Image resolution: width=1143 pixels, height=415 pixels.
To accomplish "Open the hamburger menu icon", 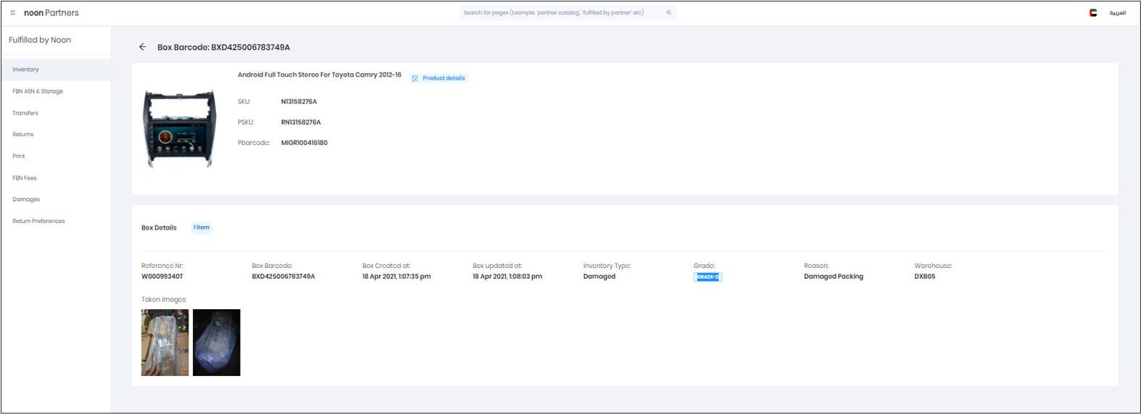I will pyautogui.click(x=12, y=13).
